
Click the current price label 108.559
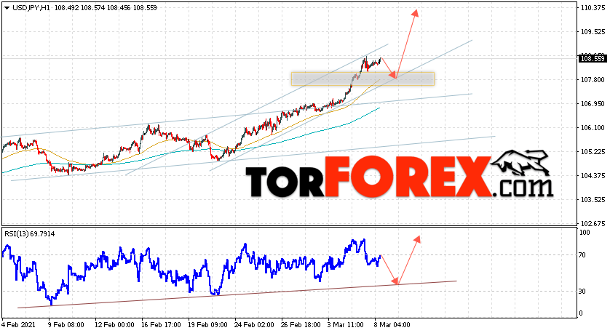pos(592,59)
